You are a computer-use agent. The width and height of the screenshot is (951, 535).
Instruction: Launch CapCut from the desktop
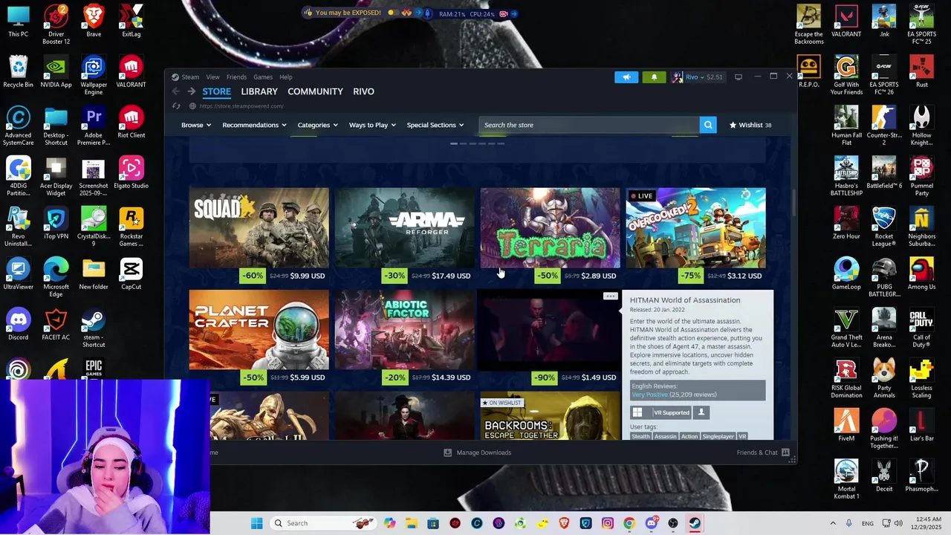131,273
